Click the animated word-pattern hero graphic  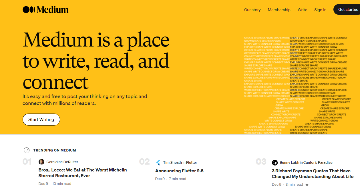point(298,85)
